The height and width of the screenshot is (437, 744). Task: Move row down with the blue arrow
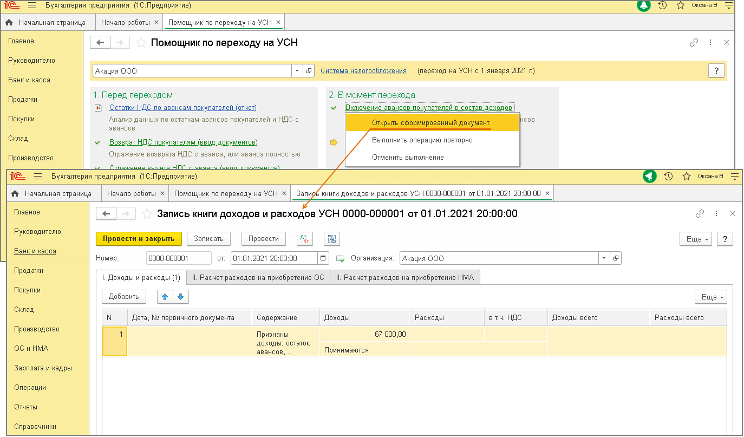[x=181, y=297]
